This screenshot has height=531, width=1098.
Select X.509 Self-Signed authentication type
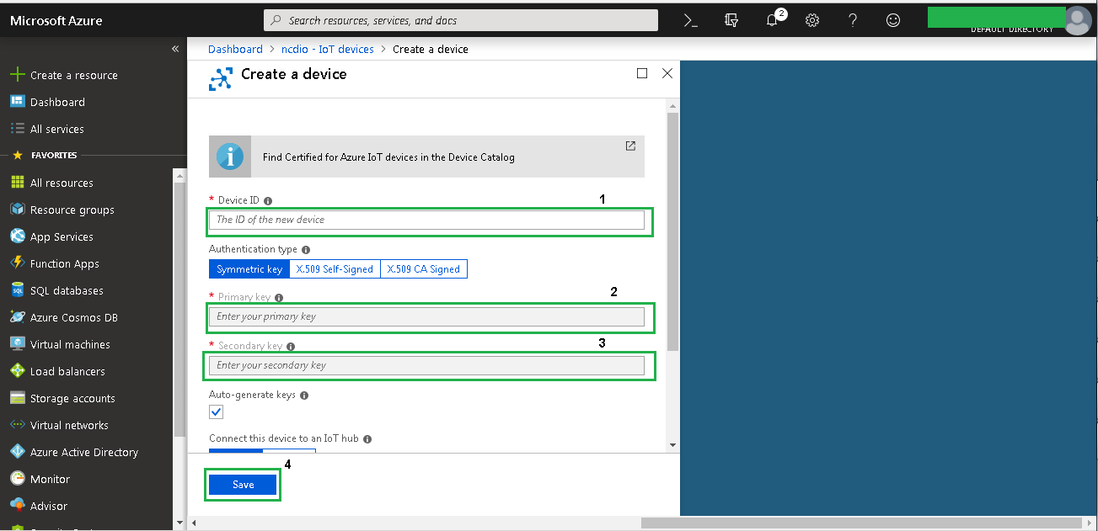333,269
